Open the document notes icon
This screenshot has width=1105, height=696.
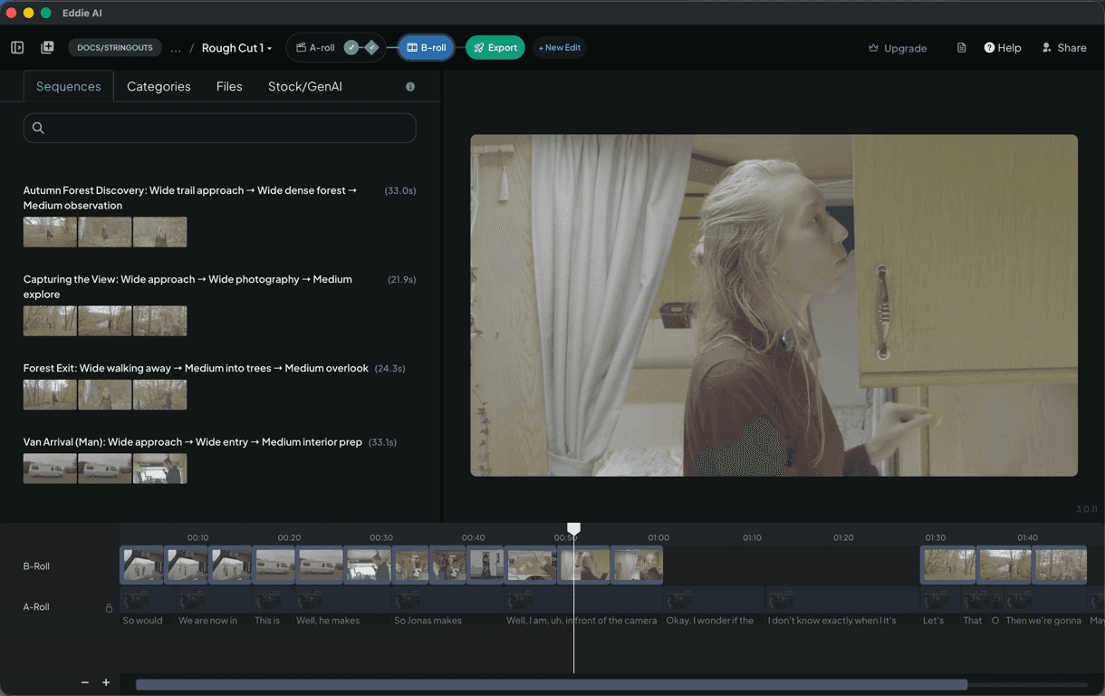[961, 48]
